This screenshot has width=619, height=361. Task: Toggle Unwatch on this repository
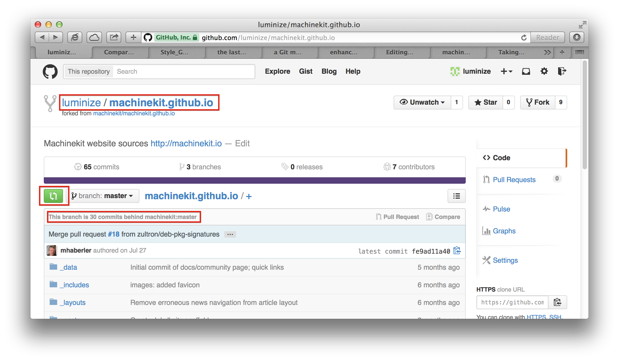(421, 102)
